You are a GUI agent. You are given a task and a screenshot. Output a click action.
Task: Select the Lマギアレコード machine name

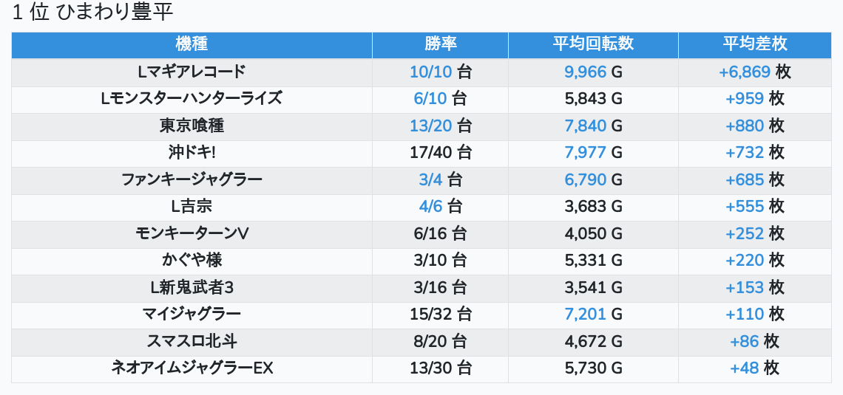tap(192, 72)
